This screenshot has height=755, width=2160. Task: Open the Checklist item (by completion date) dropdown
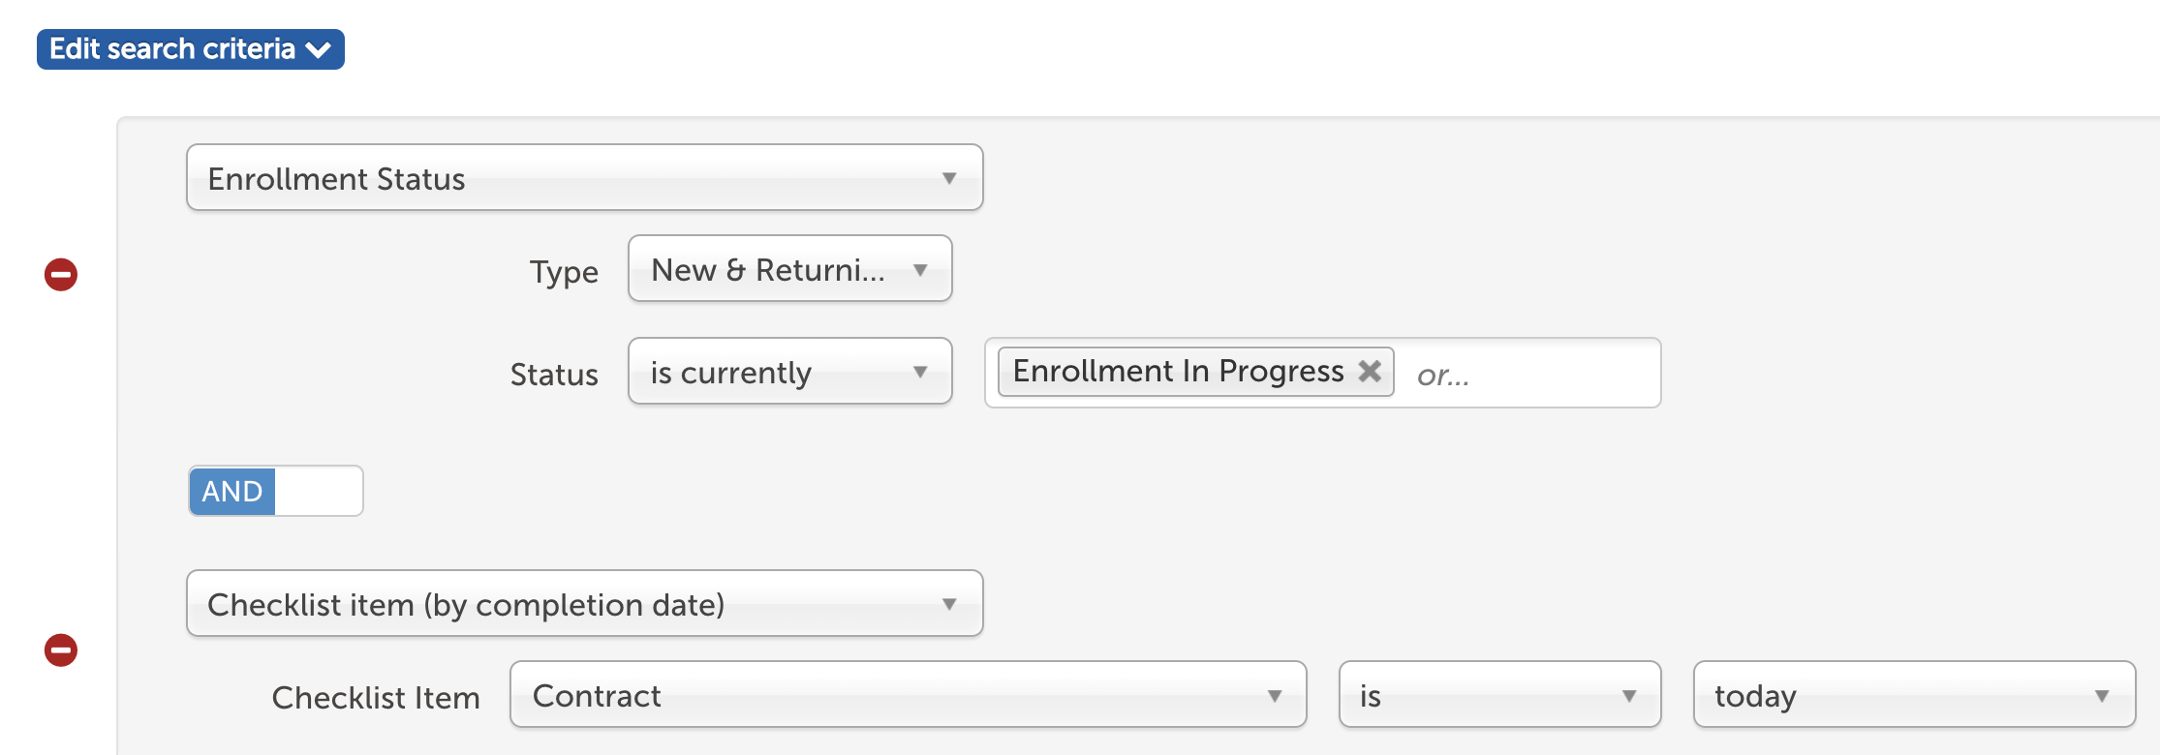click(x=585, y=604)
